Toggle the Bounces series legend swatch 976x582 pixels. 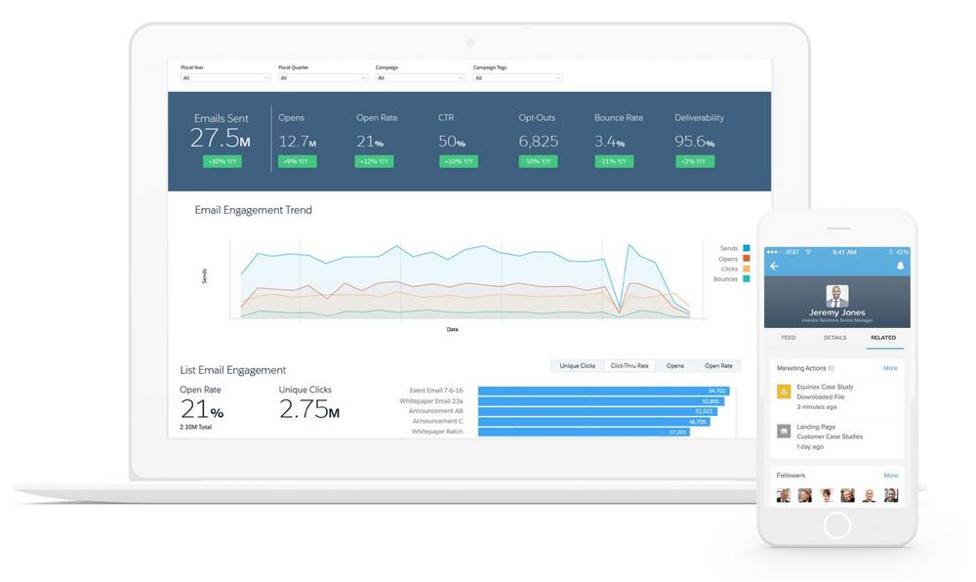point(746,279)
